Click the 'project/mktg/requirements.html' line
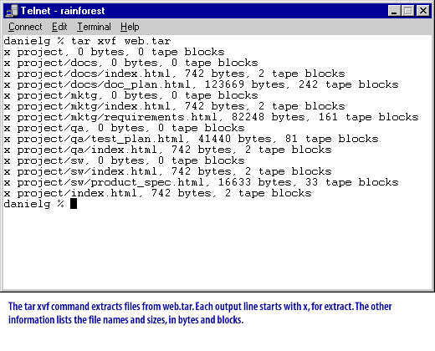 211,117
